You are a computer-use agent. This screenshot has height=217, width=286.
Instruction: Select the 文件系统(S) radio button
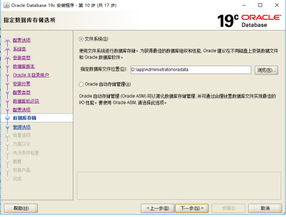click(x=81, y=39)
